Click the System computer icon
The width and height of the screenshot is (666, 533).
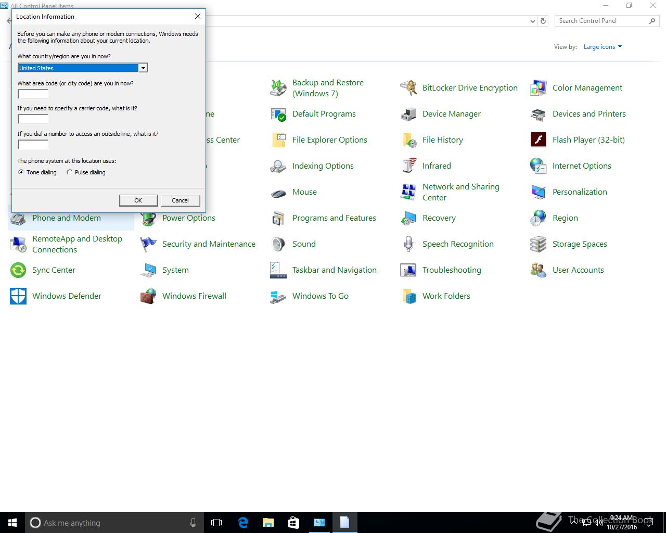tap(148, 270)
